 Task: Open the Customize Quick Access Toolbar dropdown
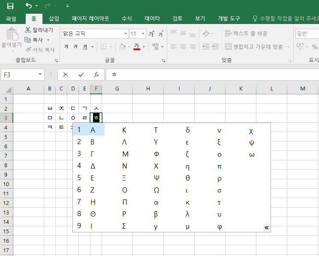68,6
